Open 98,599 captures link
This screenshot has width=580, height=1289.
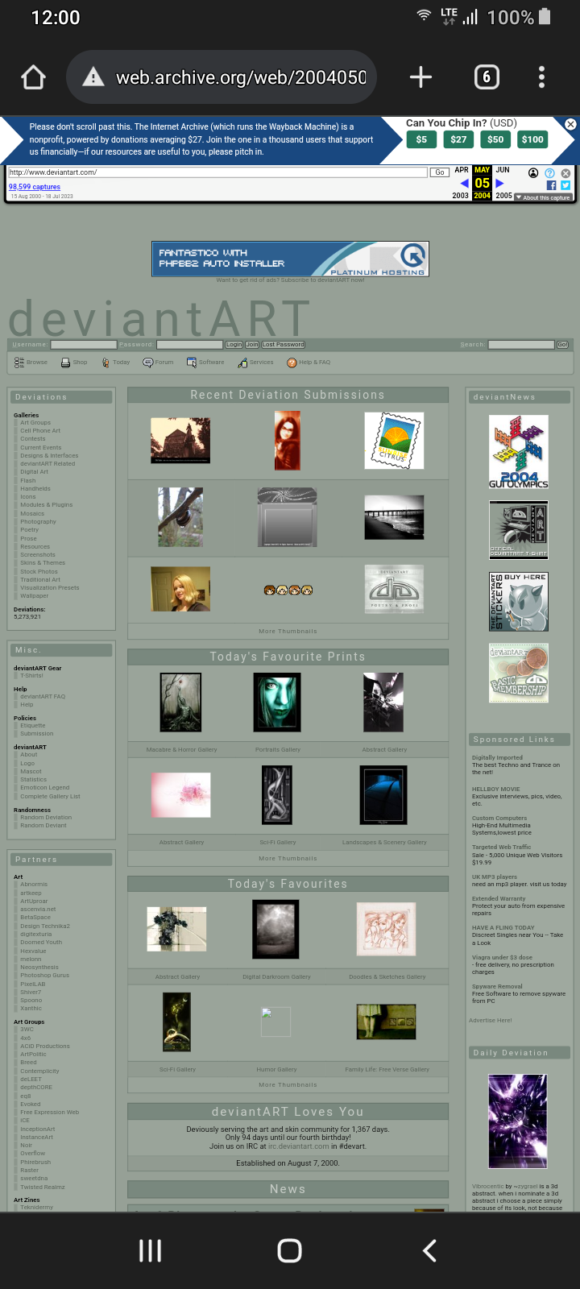point(35,187)
